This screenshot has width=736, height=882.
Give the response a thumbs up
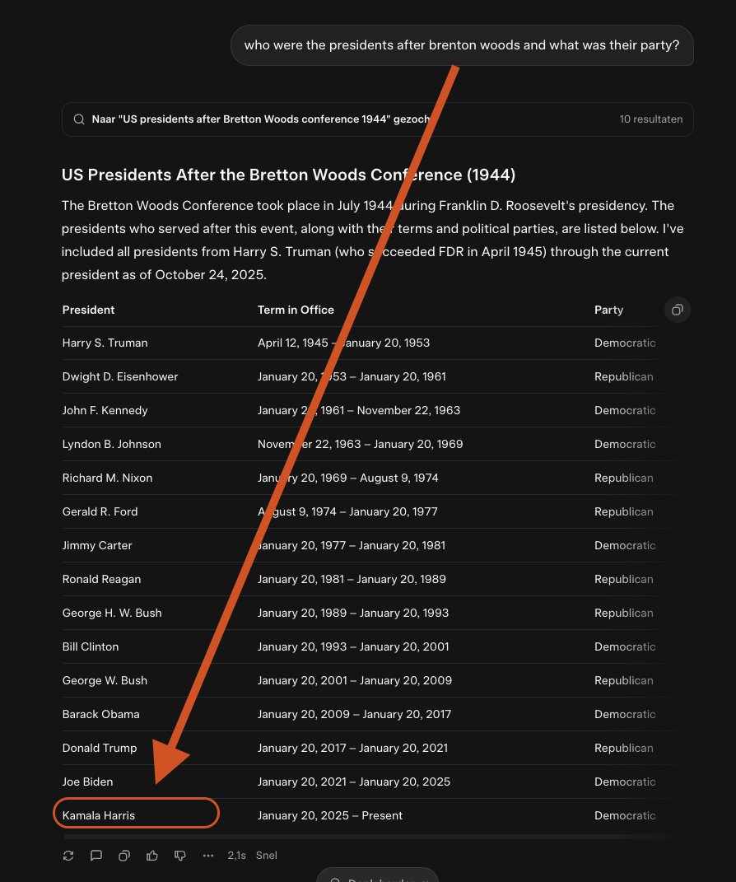(x=152, y=856)
